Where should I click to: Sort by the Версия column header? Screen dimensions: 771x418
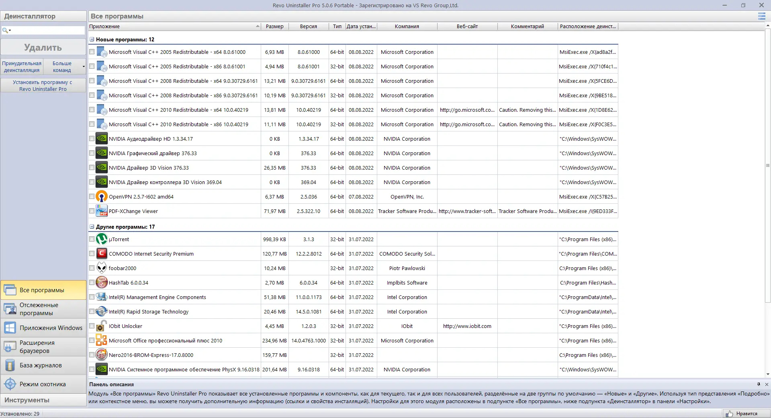click(x=309, y=27)
